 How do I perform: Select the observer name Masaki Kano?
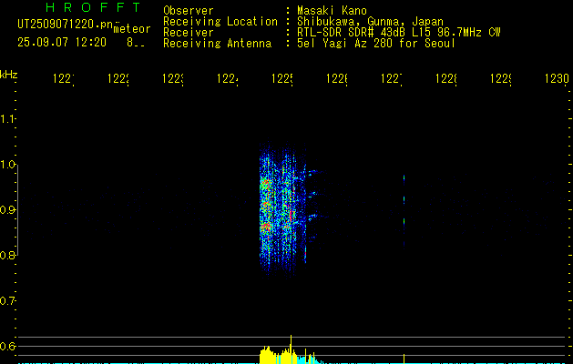pyautogui.click(x=332, y=11)
